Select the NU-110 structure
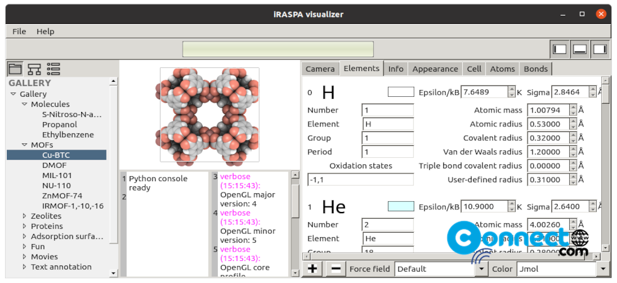Screen dimensions: 617x283 (x=57, y=186)
